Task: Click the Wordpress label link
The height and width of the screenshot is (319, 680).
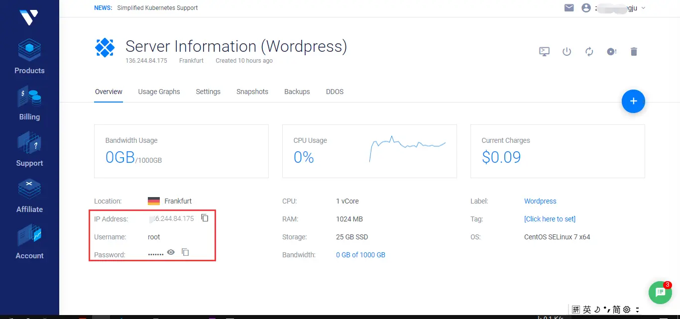Action: pos(540,201)
